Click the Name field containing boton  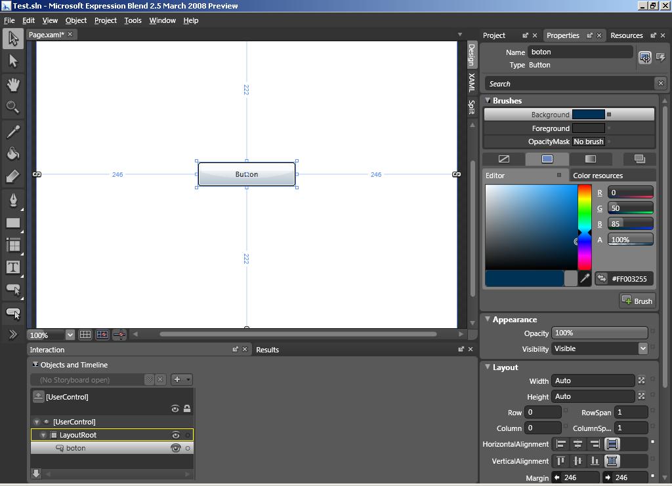[x=580, y=52]
